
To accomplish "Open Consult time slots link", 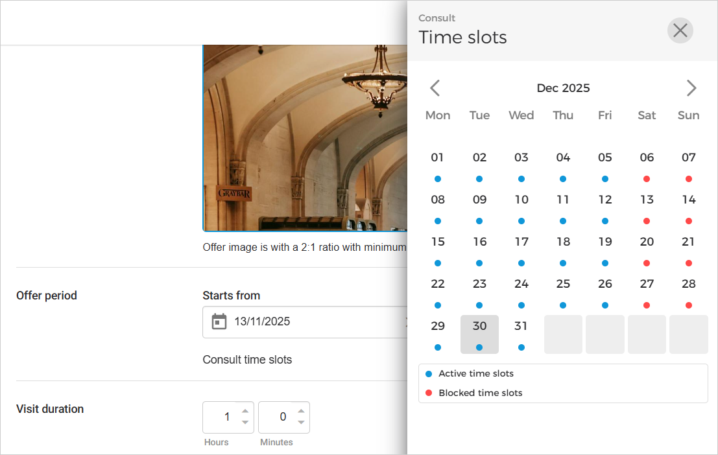I will click(247, 360).
